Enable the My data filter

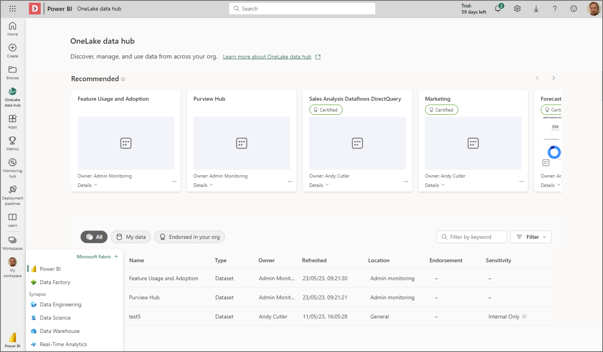(x=131, y=237)
